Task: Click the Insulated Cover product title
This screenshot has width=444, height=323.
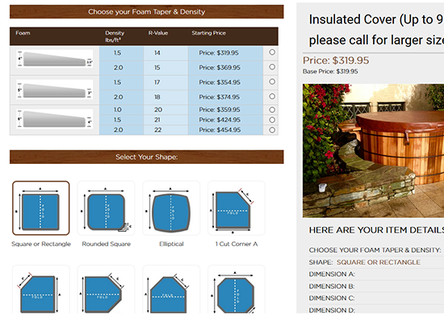Action: [376, 30]
